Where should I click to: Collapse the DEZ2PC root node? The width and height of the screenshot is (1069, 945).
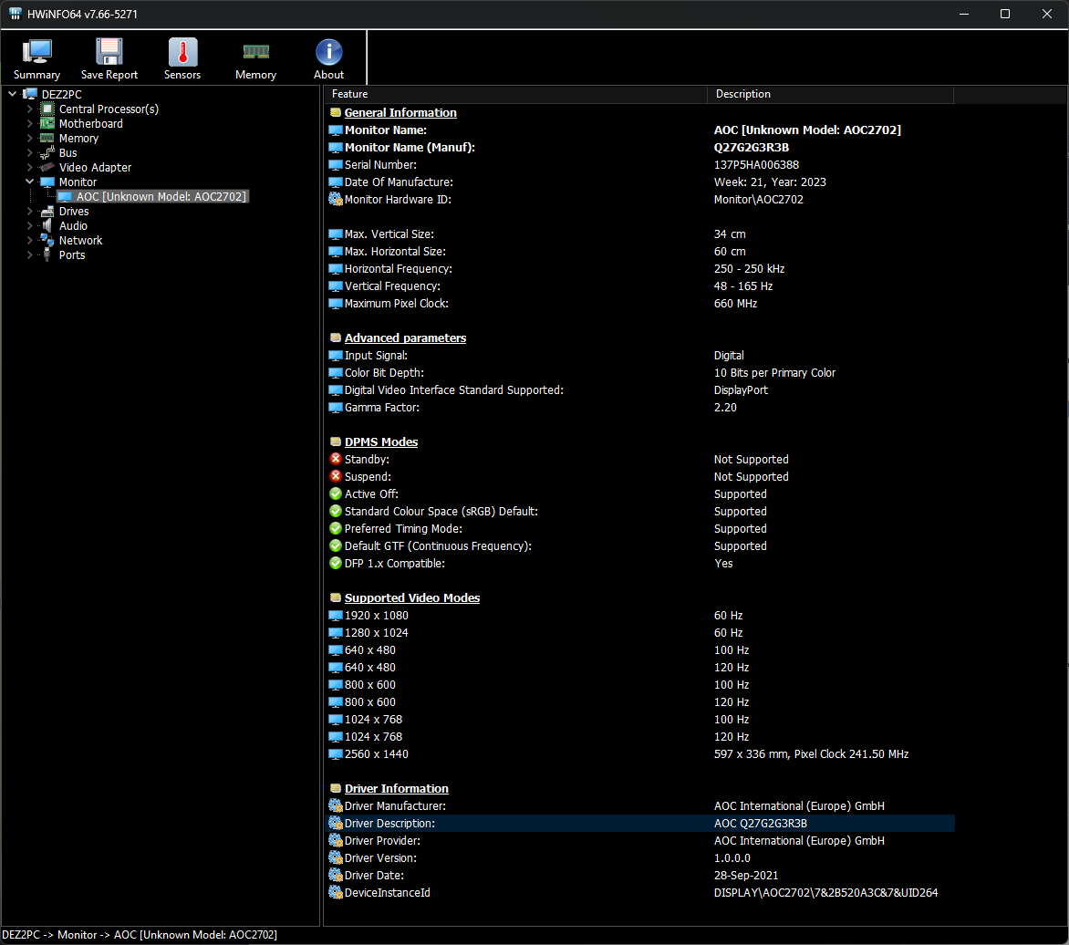coord(12,94)
